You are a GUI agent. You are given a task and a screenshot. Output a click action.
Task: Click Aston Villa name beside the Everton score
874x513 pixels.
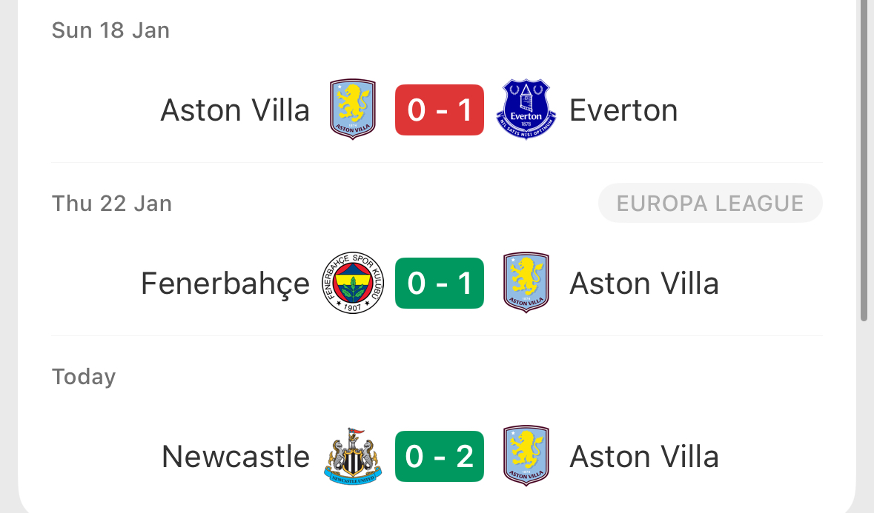click(235, 110)
